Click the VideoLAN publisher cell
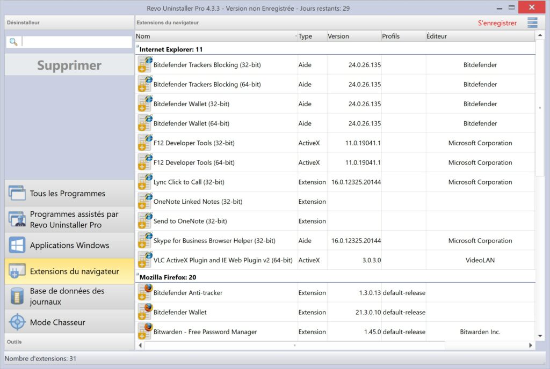 click(480, 260)
